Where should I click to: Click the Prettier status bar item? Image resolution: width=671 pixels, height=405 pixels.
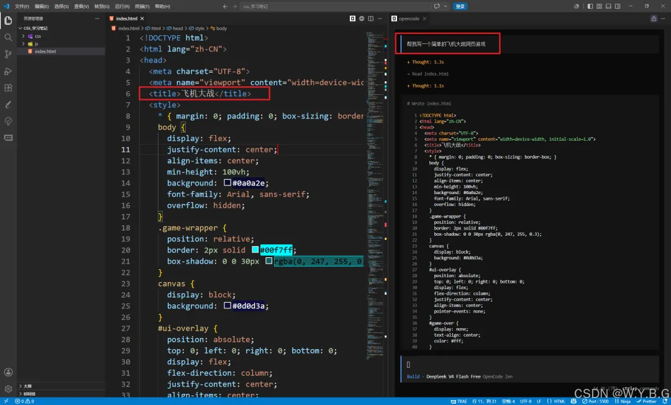point(647,401)
